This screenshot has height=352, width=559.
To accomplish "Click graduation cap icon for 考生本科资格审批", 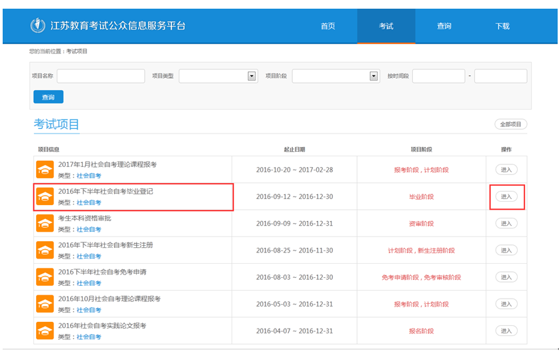I will (45, 223).
